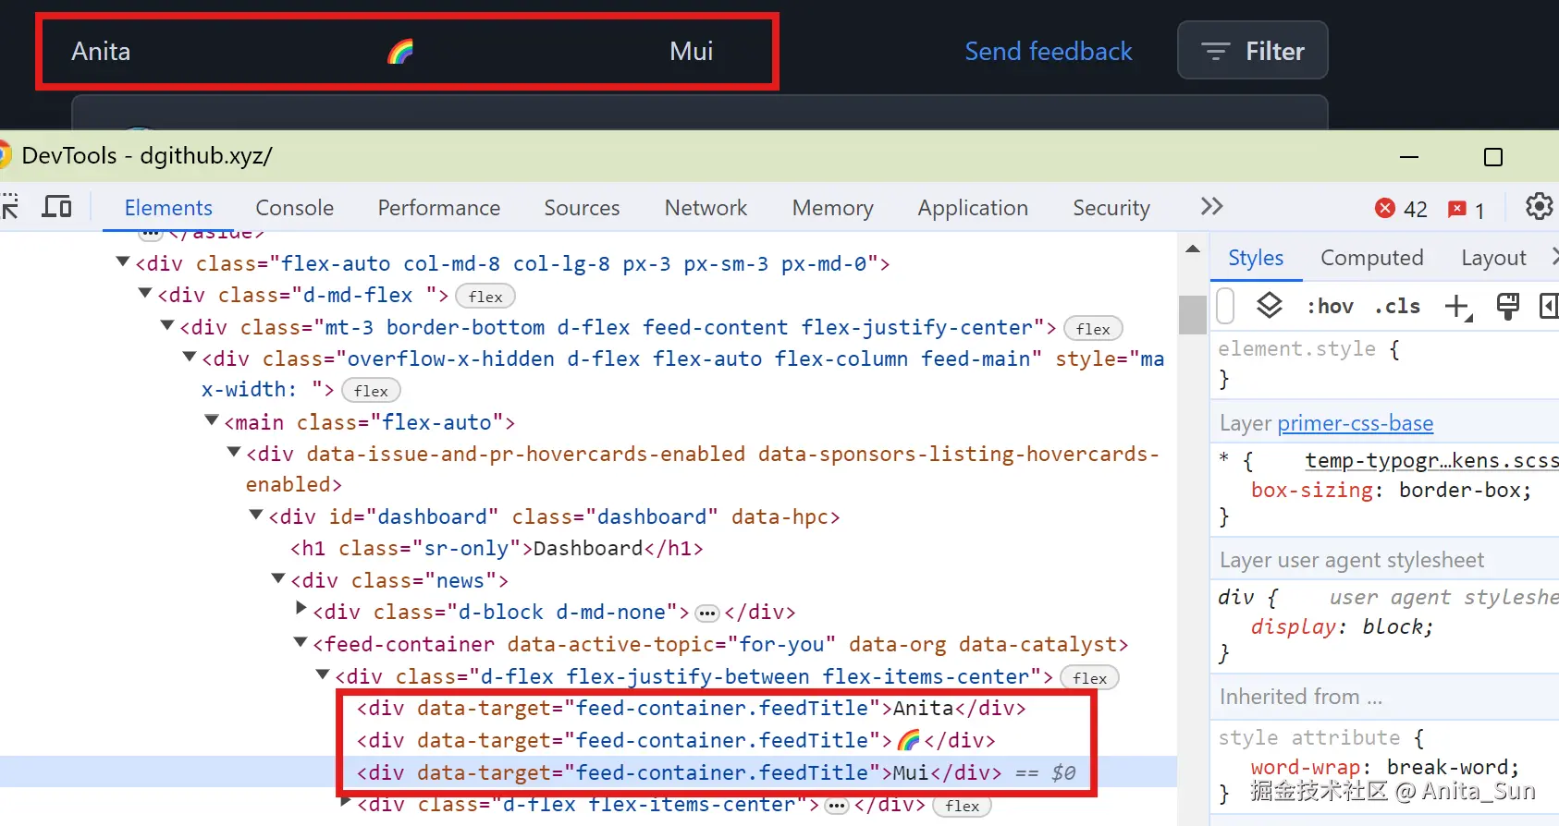Click the red error count badge 42
The height and width of the screenshot is (826, 1559).
(x=1401, y=209)
